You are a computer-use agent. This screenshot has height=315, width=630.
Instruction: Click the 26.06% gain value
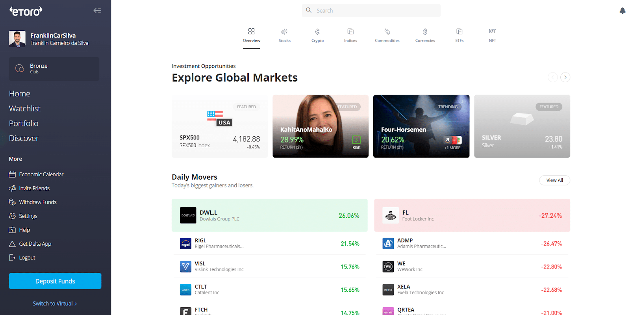click(349, 215)
